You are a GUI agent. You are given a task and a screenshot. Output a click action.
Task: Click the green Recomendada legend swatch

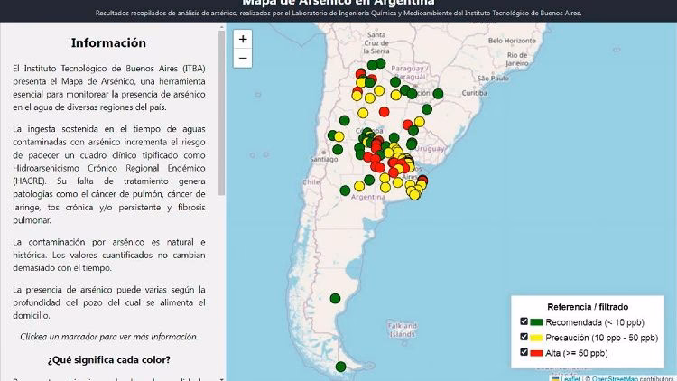pyautogui.click(x=536, y=322)
